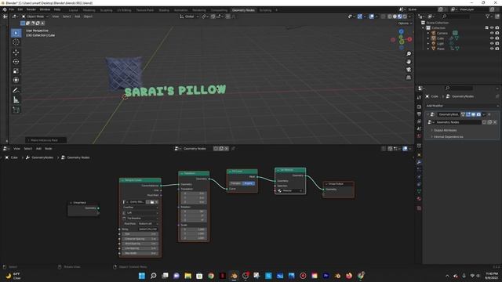Select the Move tool

[16, 52]
